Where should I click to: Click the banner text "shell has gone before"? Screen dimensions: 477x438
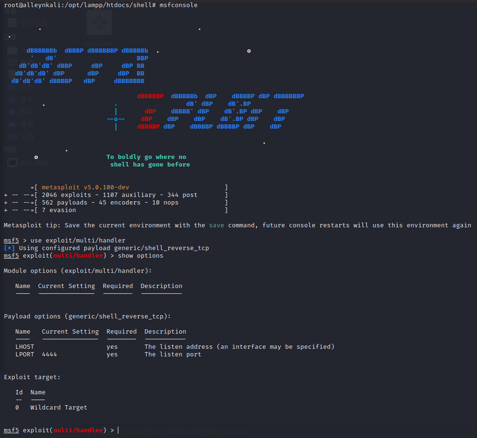pos(150,165)
